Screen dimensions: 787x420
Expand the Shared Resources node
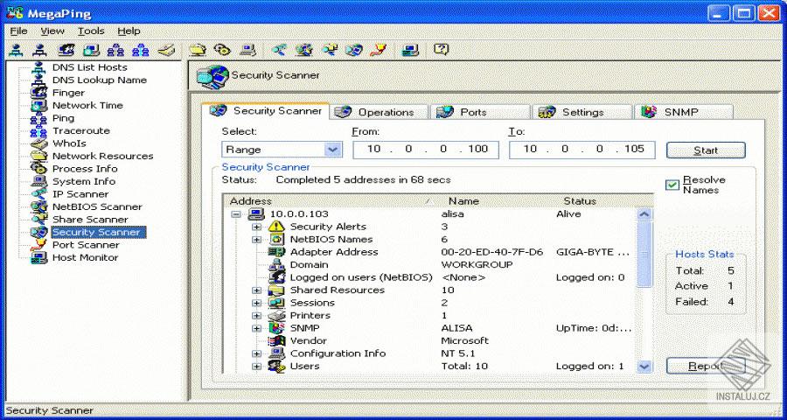[x=256, y=290]
